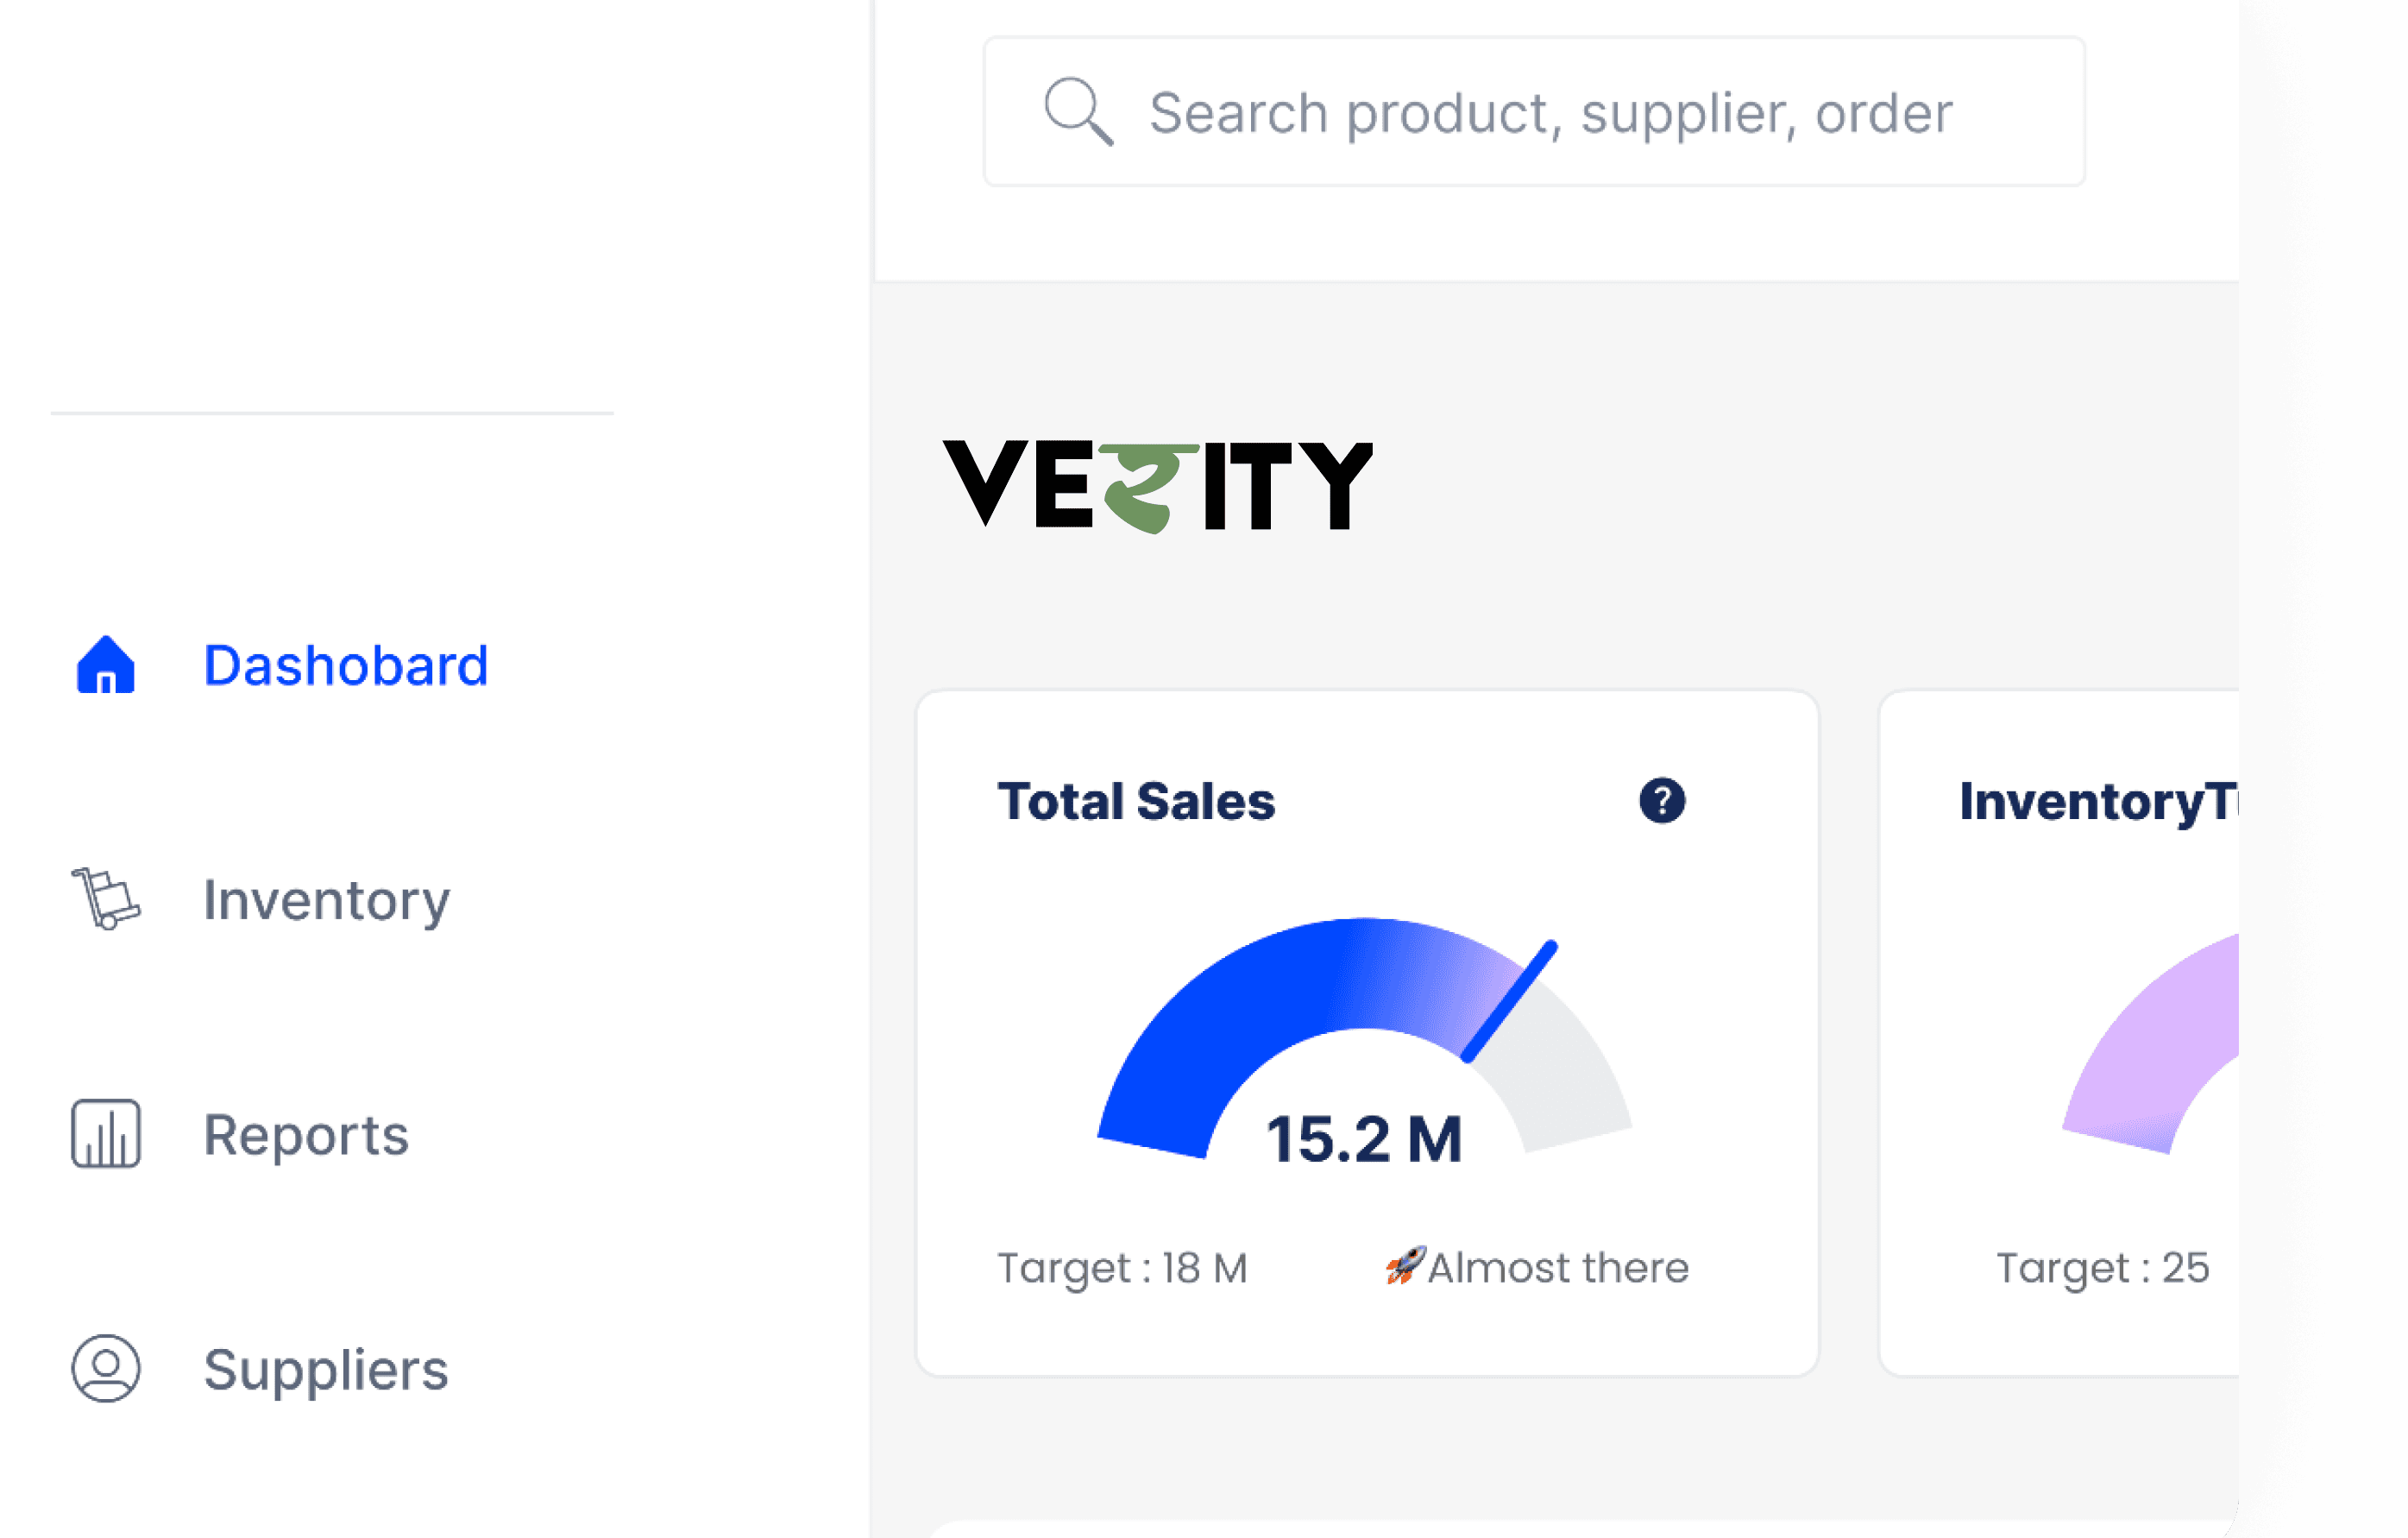Screen dimensions: 2408x1538
Task: Open the Dashboard menu label
Action: tap(345, 665)
